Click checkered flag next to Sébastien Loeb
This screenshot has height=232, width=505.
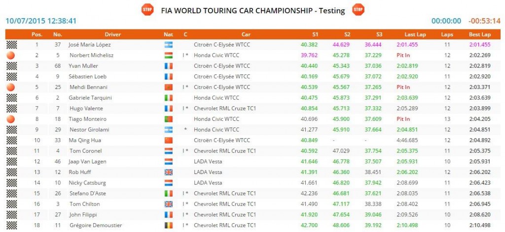click(10, 77)
